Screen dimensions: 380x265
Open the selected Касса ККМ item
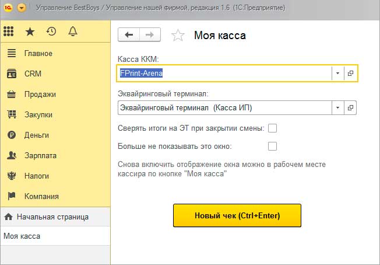pos(350,73)
